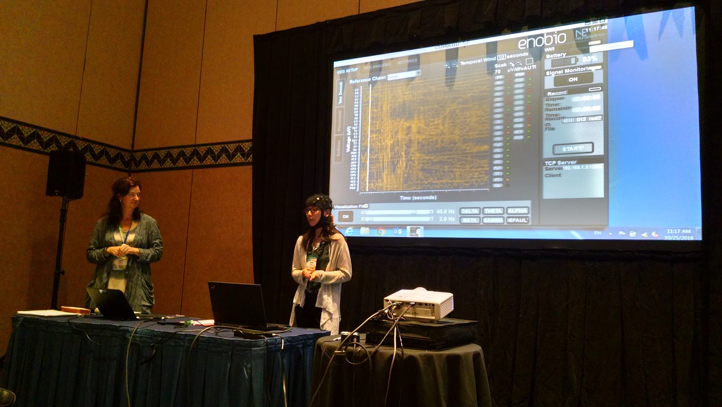
Task: Enable the AUTO scale checkbox
Action: point(529,61)
